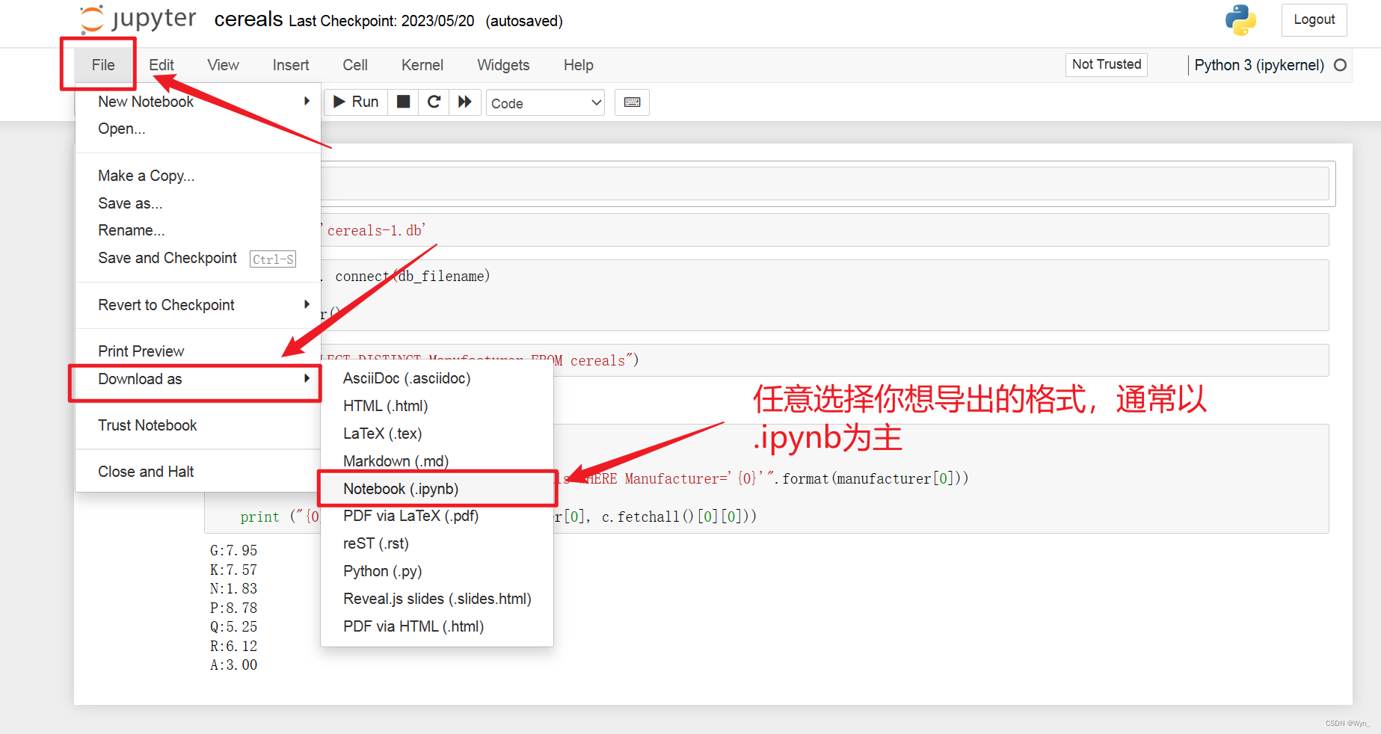Open the cell type Code dropdown
This screenshot has width=1381, height=734.
545,103
